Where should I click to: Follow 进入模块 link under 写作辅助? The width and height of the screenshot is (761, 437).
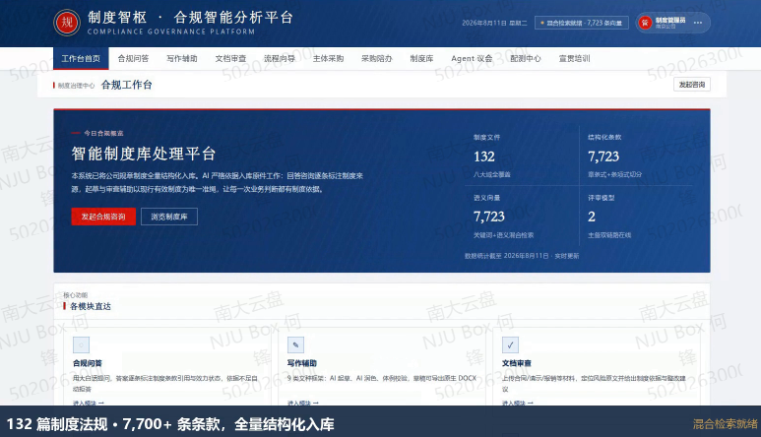[x=303, y=404]
